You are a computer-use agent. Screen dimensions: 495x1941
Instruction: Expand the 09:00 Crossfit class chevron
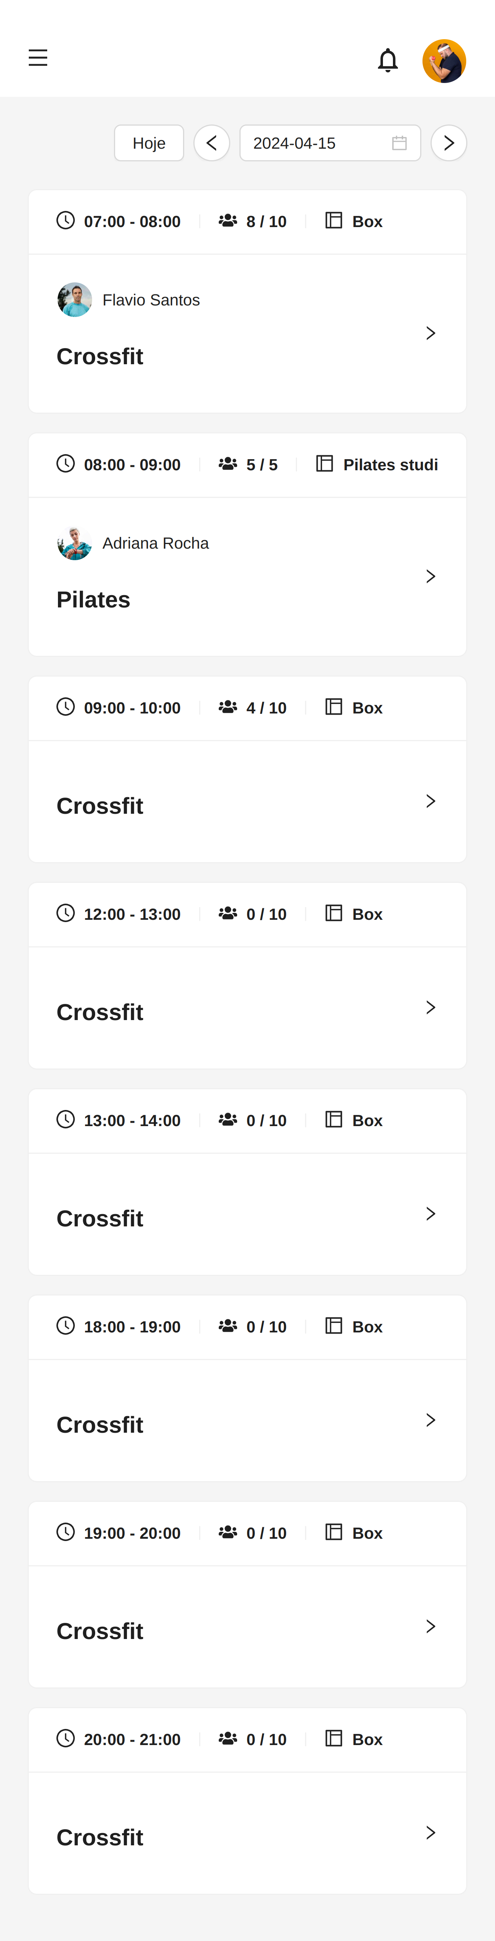pyautogui.click(x=430, y=801)
